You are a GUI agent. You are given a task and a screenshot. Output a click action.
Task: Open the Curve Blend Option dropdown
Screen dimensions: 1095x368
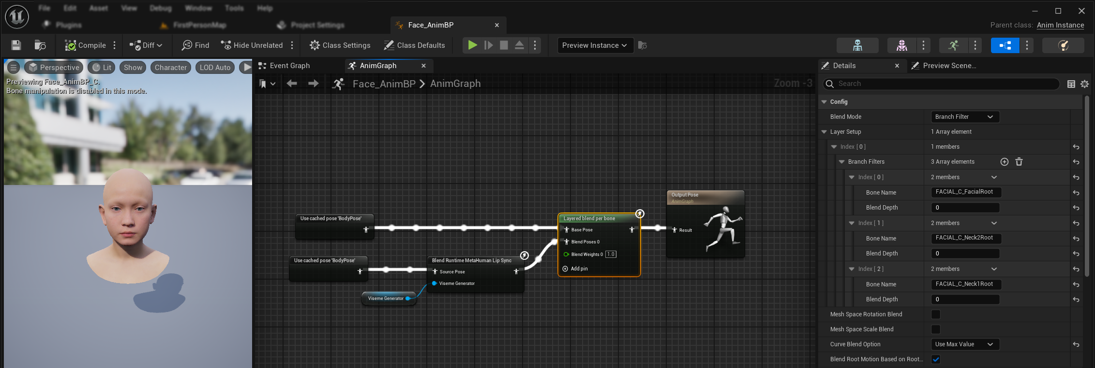tap(964, 344)
